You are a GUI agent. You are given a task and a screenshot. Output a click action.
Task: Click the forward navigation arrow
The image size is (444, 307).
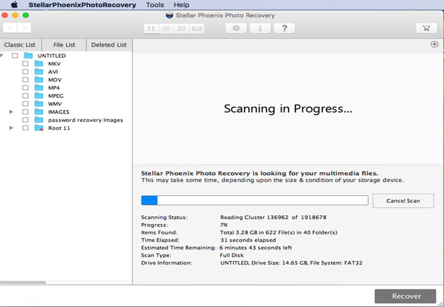24,28
